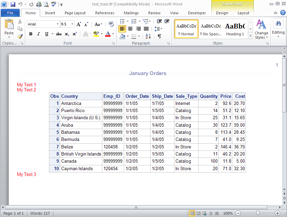This screenshot has width=287, height=217.
Task: Open the Font Color dropdown arrow
Action: (113, 34)
